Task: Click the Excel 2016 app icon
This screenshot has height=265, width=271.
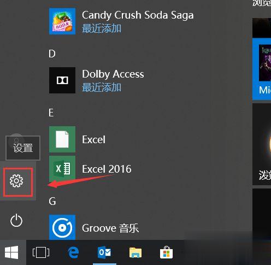Action: (x=62, y=169)
